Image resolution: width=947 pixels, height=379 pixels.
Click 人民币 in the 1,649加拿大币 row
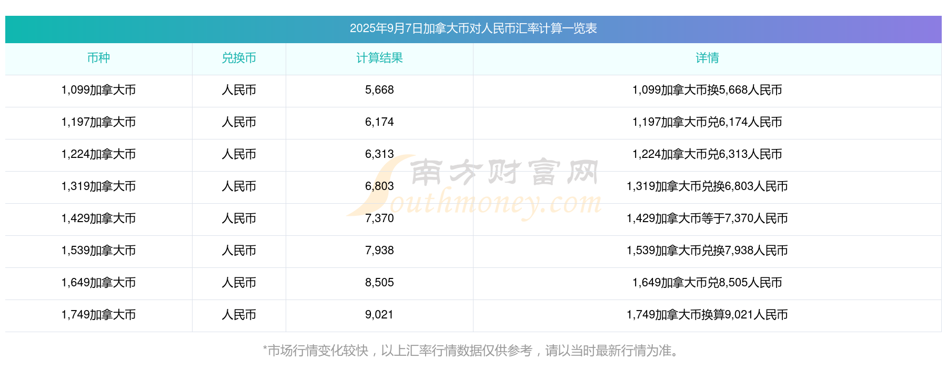coord(239,283)
